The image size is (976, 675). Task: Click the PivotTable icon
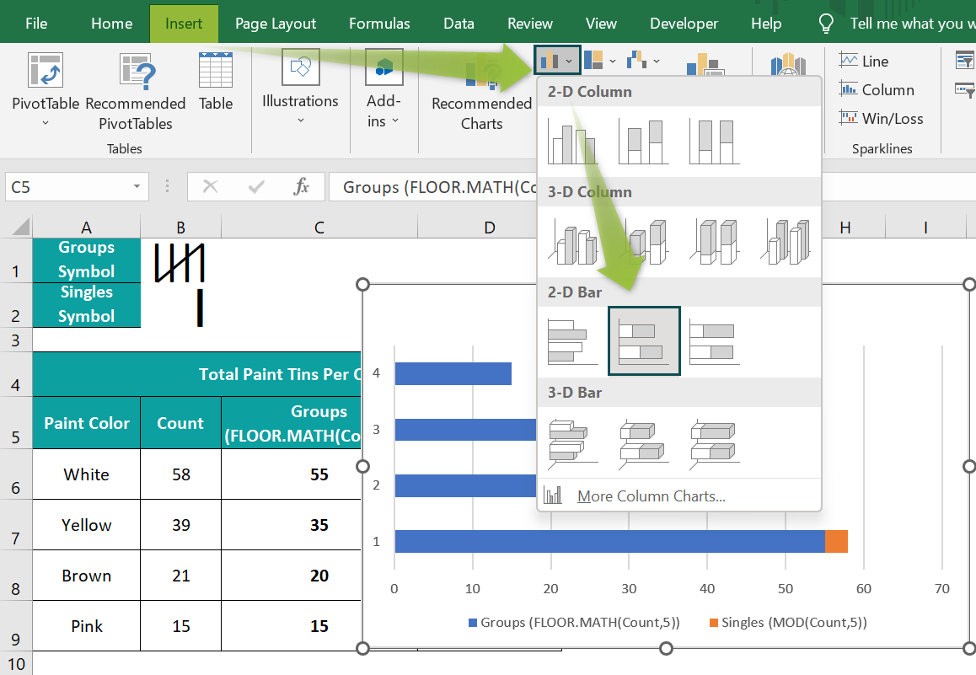coord(46,70)
